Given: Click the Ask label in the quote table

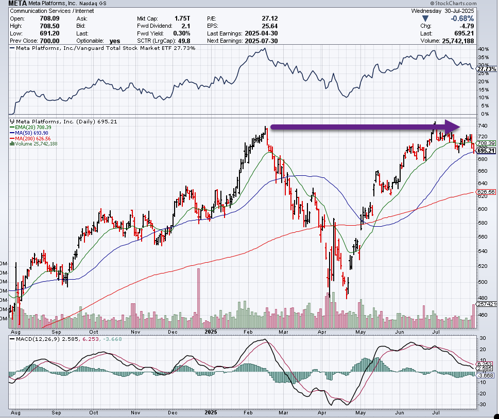Looking at the screenshot, I should coord(82,19).
